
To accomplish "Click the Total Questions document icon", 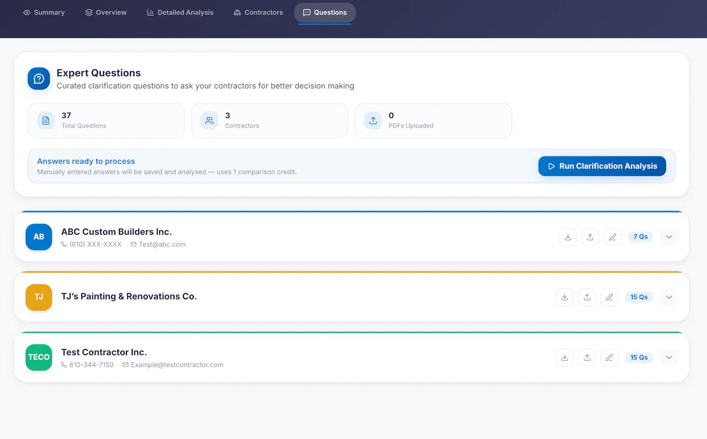I will 46,120.
